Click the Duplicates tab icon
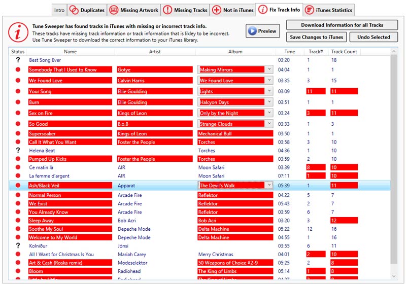Viewport: 406px width, 284px height. (74, 10)
